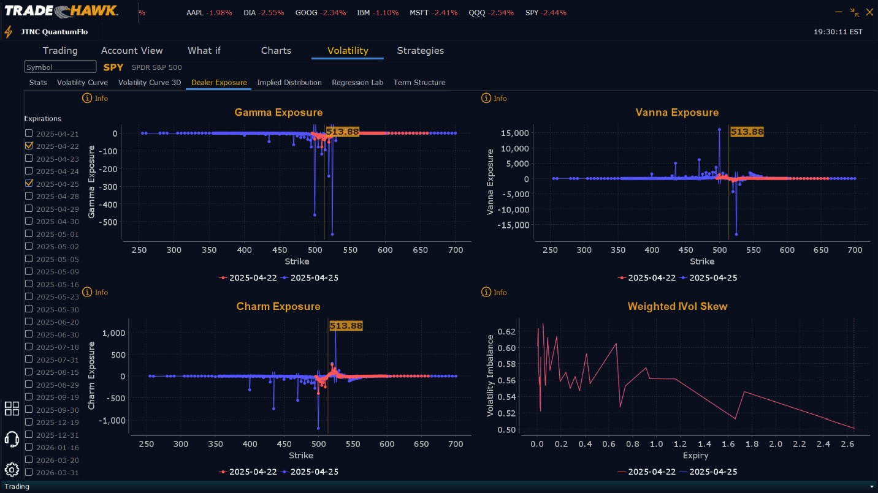878x493 pixels.
Task: Go to the What if tab
Action: pos(204,51)
